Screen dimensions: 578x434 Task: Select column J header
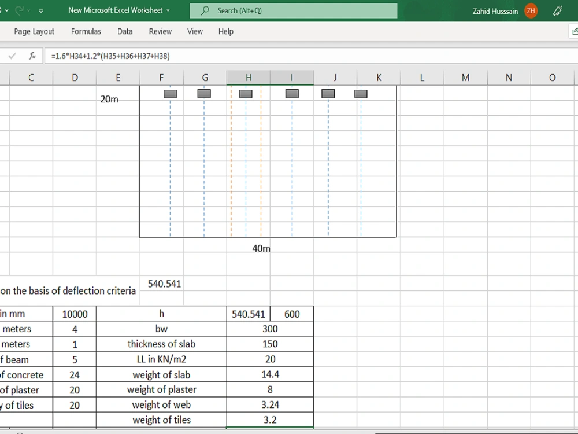click(x=335, y=78)
